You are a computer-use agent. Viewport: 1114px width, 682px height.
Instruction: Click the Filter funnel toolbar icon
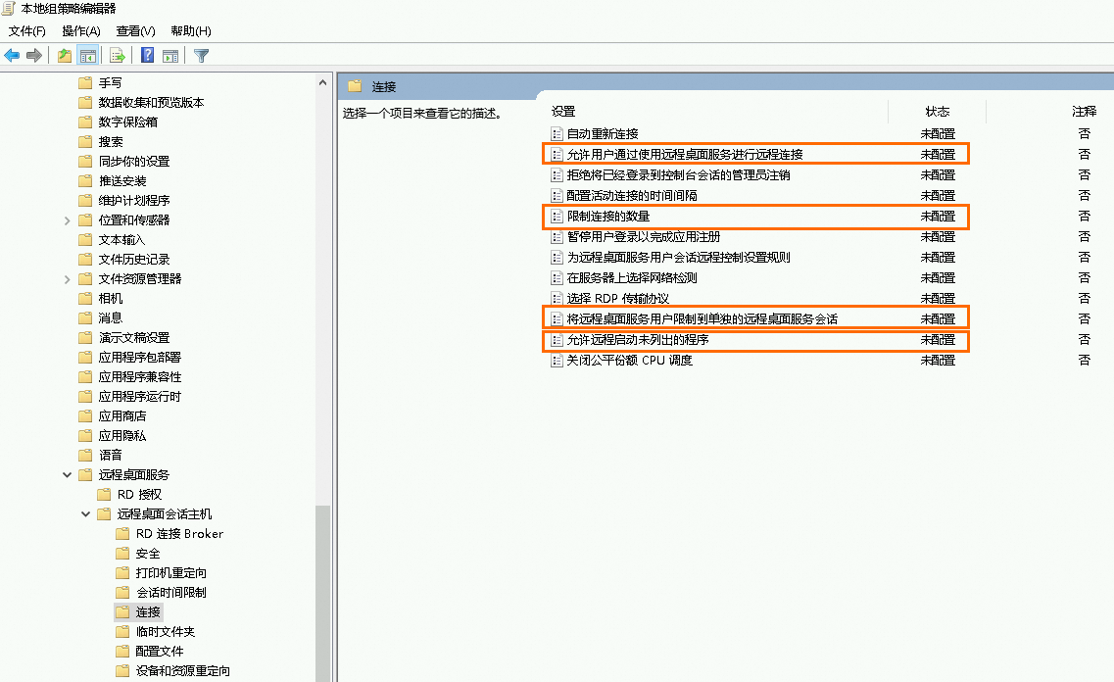click(x=201, y=56)
